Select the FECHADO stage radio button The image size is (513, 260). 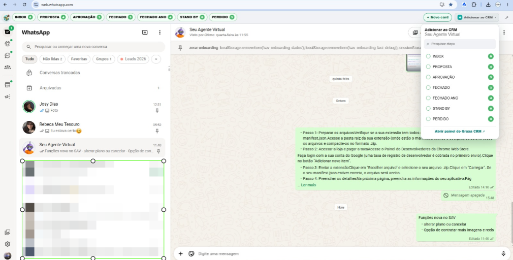coord(428,88)
